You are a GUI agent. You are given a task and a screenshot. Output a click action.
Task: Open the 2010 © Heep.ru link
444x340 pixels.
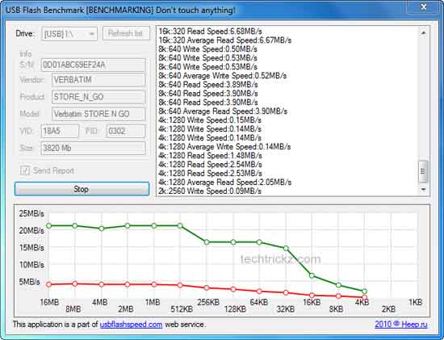click(401, 325)
